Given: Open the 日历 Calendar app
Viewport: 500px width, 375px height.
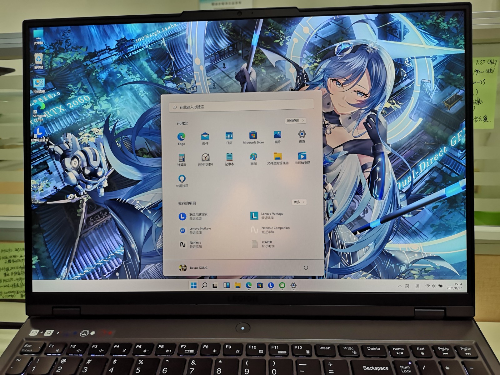Looking at the screenshot, I should pos(229,138).
